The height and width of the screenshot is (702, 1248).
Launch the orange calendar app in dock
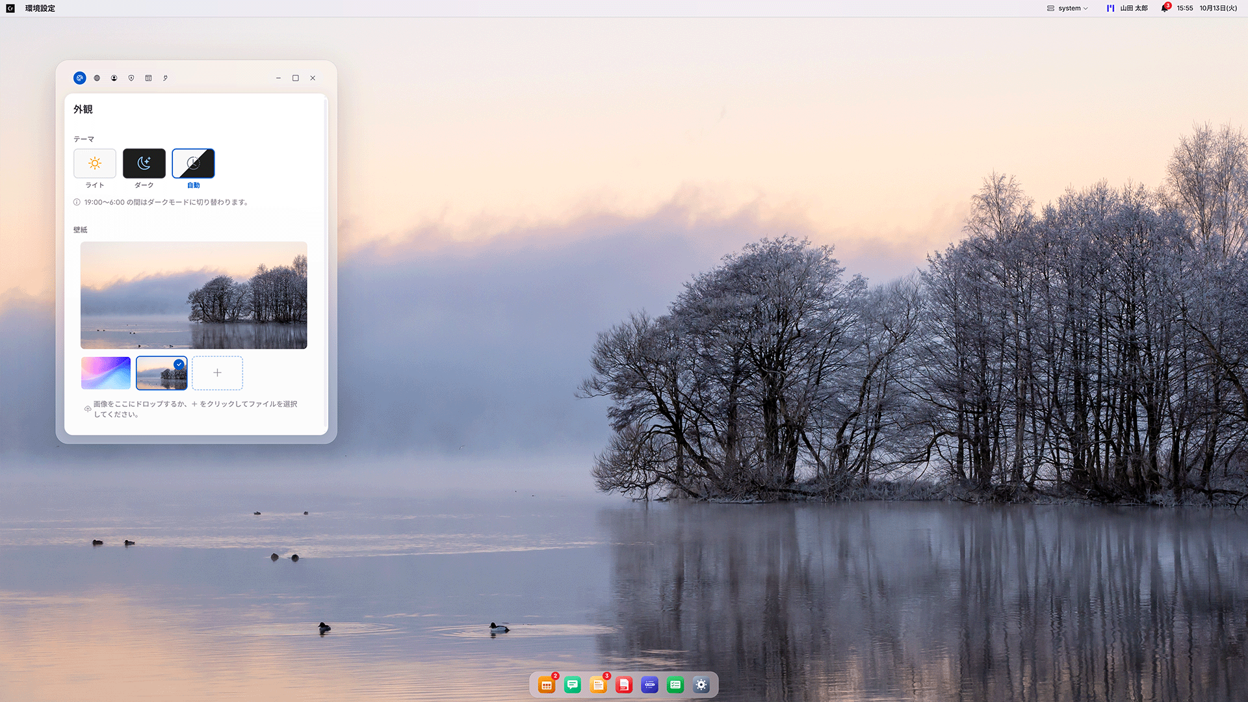click(x=547, y=685)
